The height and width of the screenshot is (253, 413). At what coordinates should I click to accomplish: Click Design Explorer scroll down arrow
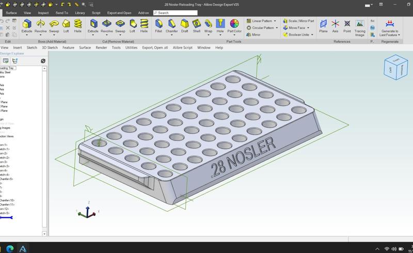[44, 233]
